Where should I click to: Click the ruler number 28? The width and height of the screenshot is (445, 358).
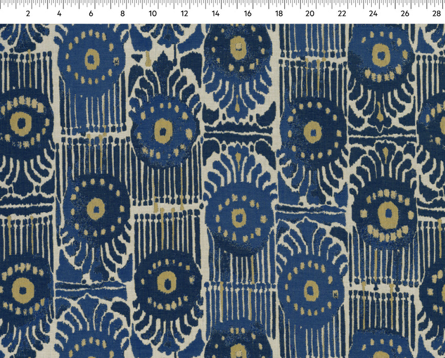[436, 14]
